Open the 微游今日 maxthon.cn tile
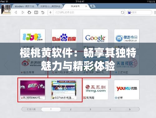 click(x=127, y=39)
